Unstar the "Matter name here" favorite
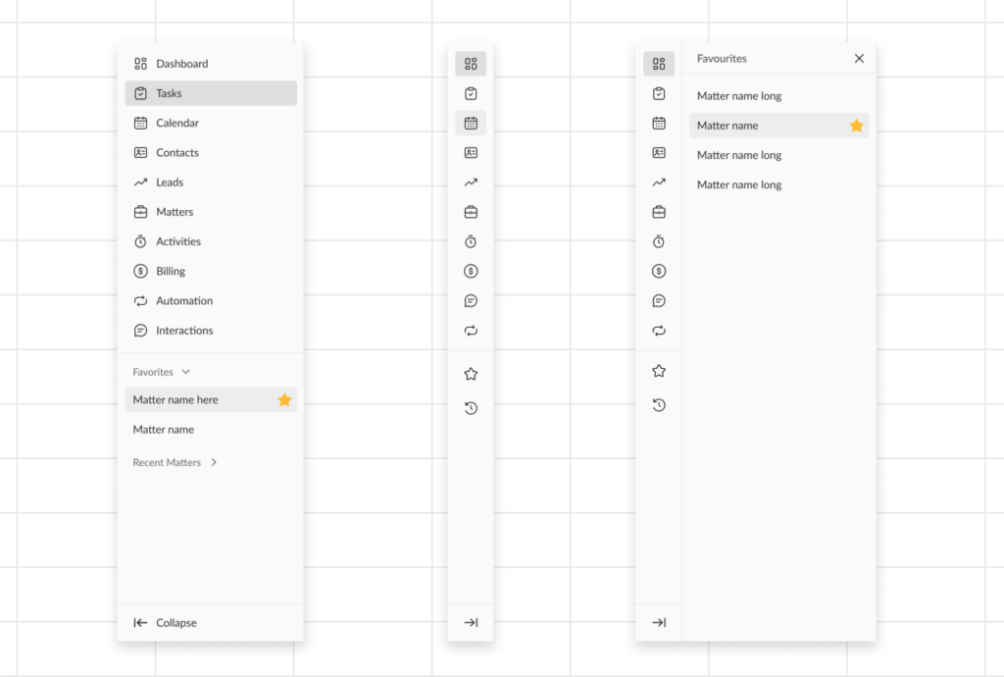The width and height of the screenshot is (1004, 677). tap(284, 399)
